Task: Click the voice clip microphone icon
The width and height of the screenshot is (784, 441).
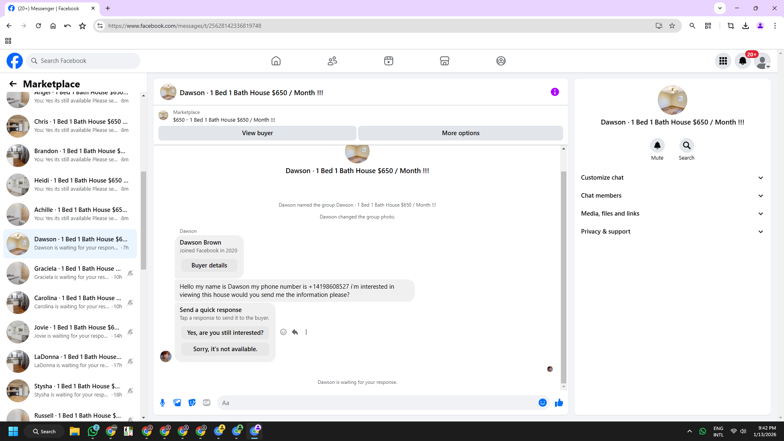Action: [x=163, y=403]
